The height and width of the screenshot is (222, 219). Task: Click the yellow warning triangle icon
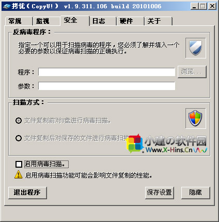point(19,174)
